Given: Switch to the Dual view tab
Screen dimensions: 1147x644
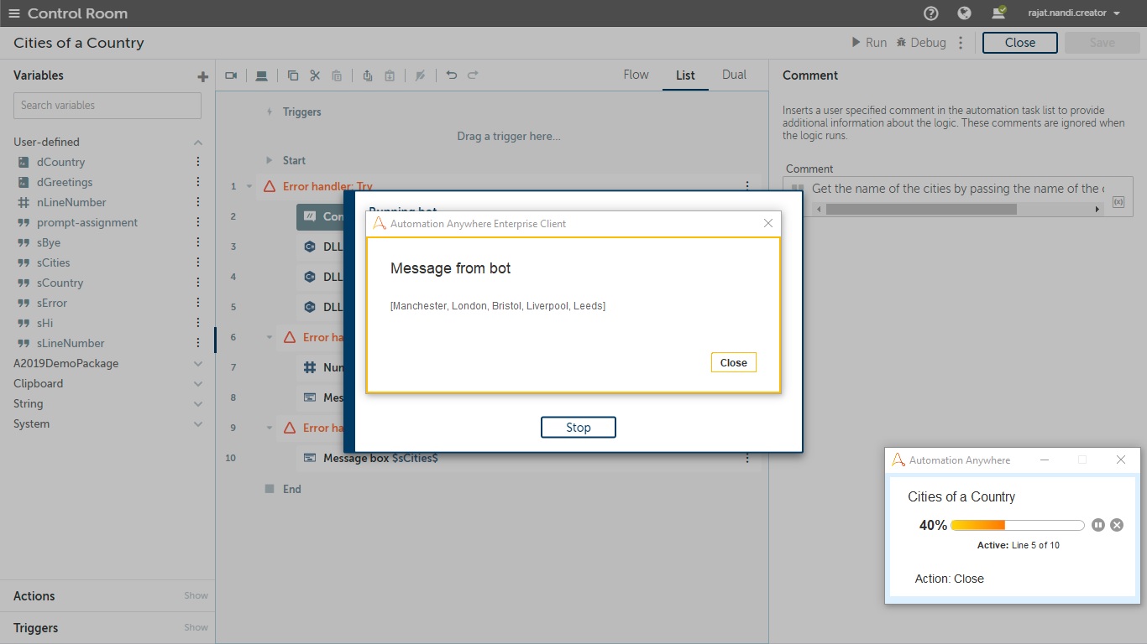Looking at the screenshot, I should pyautogui.click(x=734, y=75).
